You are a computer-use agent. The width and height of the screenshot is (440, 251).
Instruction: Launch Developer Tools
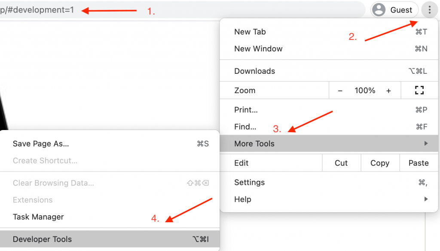pos(42,239)
